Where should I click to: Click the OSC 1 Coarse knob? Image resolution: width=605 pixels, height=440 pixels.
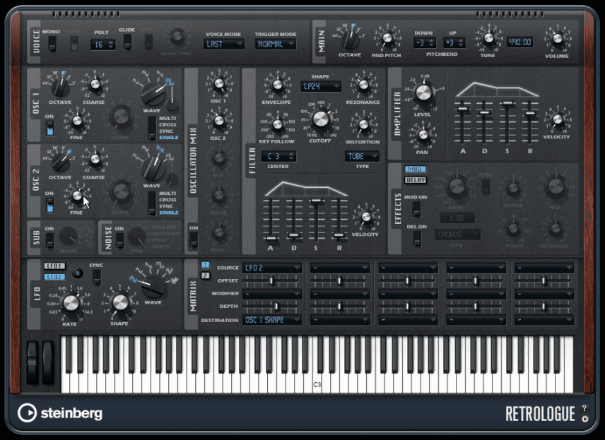(95, 84)
